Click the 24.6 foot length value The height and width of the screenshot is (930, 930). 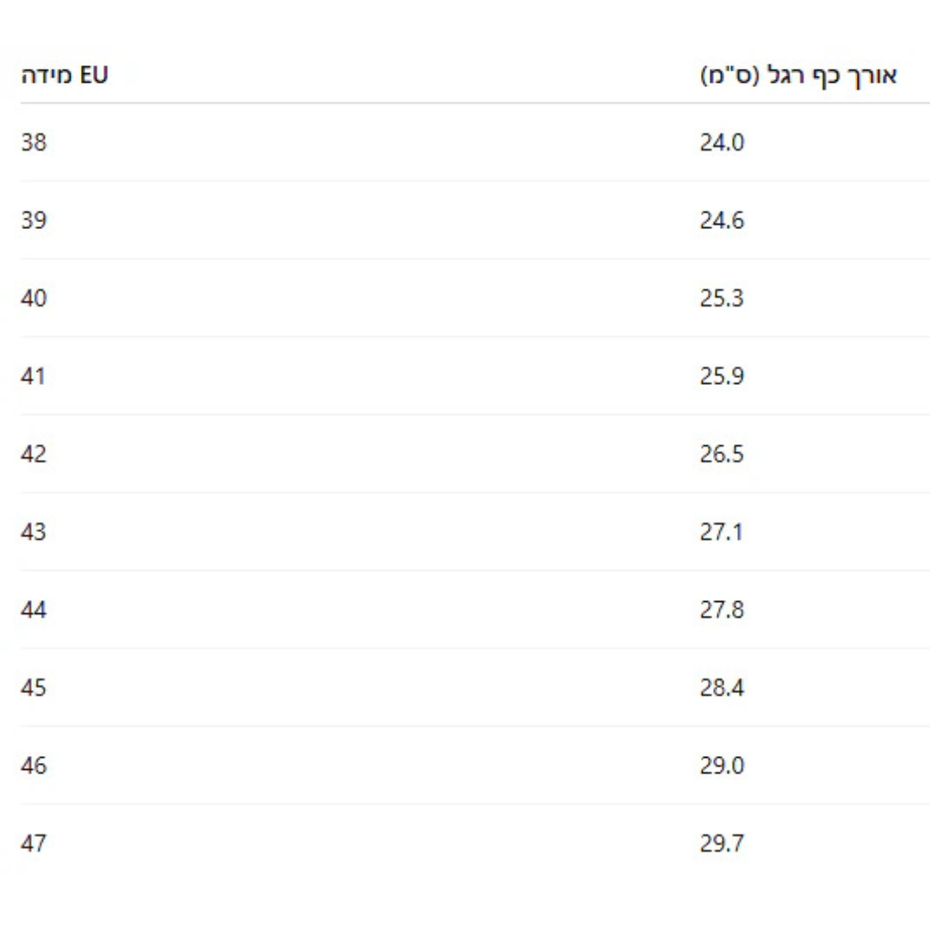(x=722, y=220)
